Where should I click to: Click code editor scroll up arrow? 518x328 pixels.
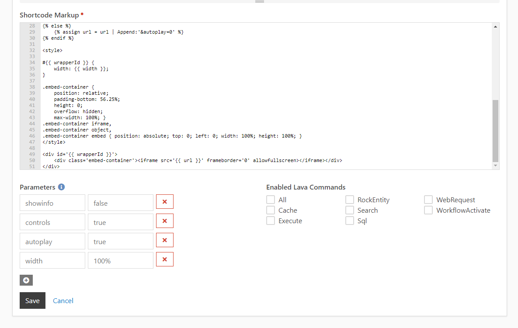[x=495, y=27]
